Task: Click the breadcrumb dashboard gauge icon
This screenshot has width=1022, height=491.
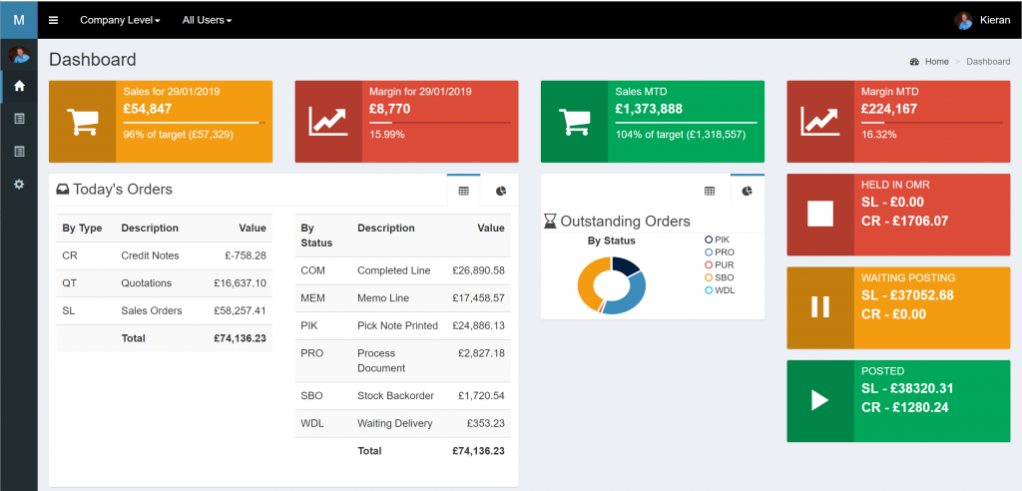Action: 914,61
